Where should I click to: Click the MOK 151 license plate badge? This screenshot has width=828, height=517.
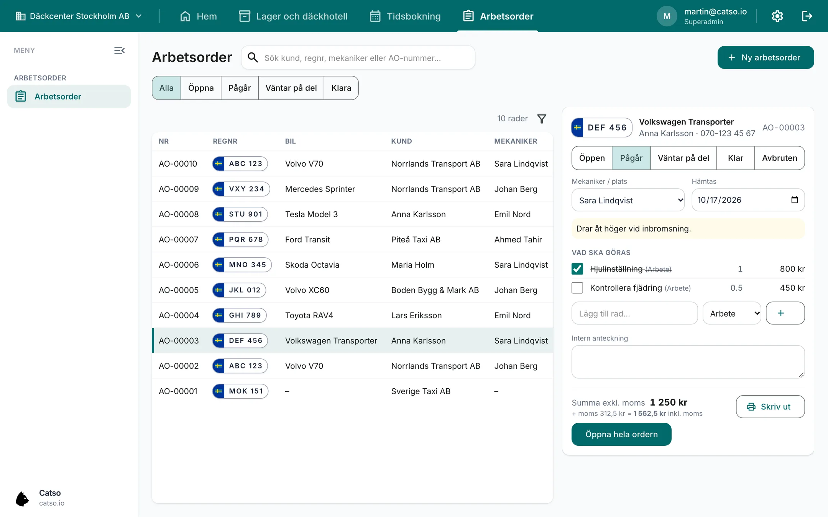pyautogui.click(x=240, y=391)
